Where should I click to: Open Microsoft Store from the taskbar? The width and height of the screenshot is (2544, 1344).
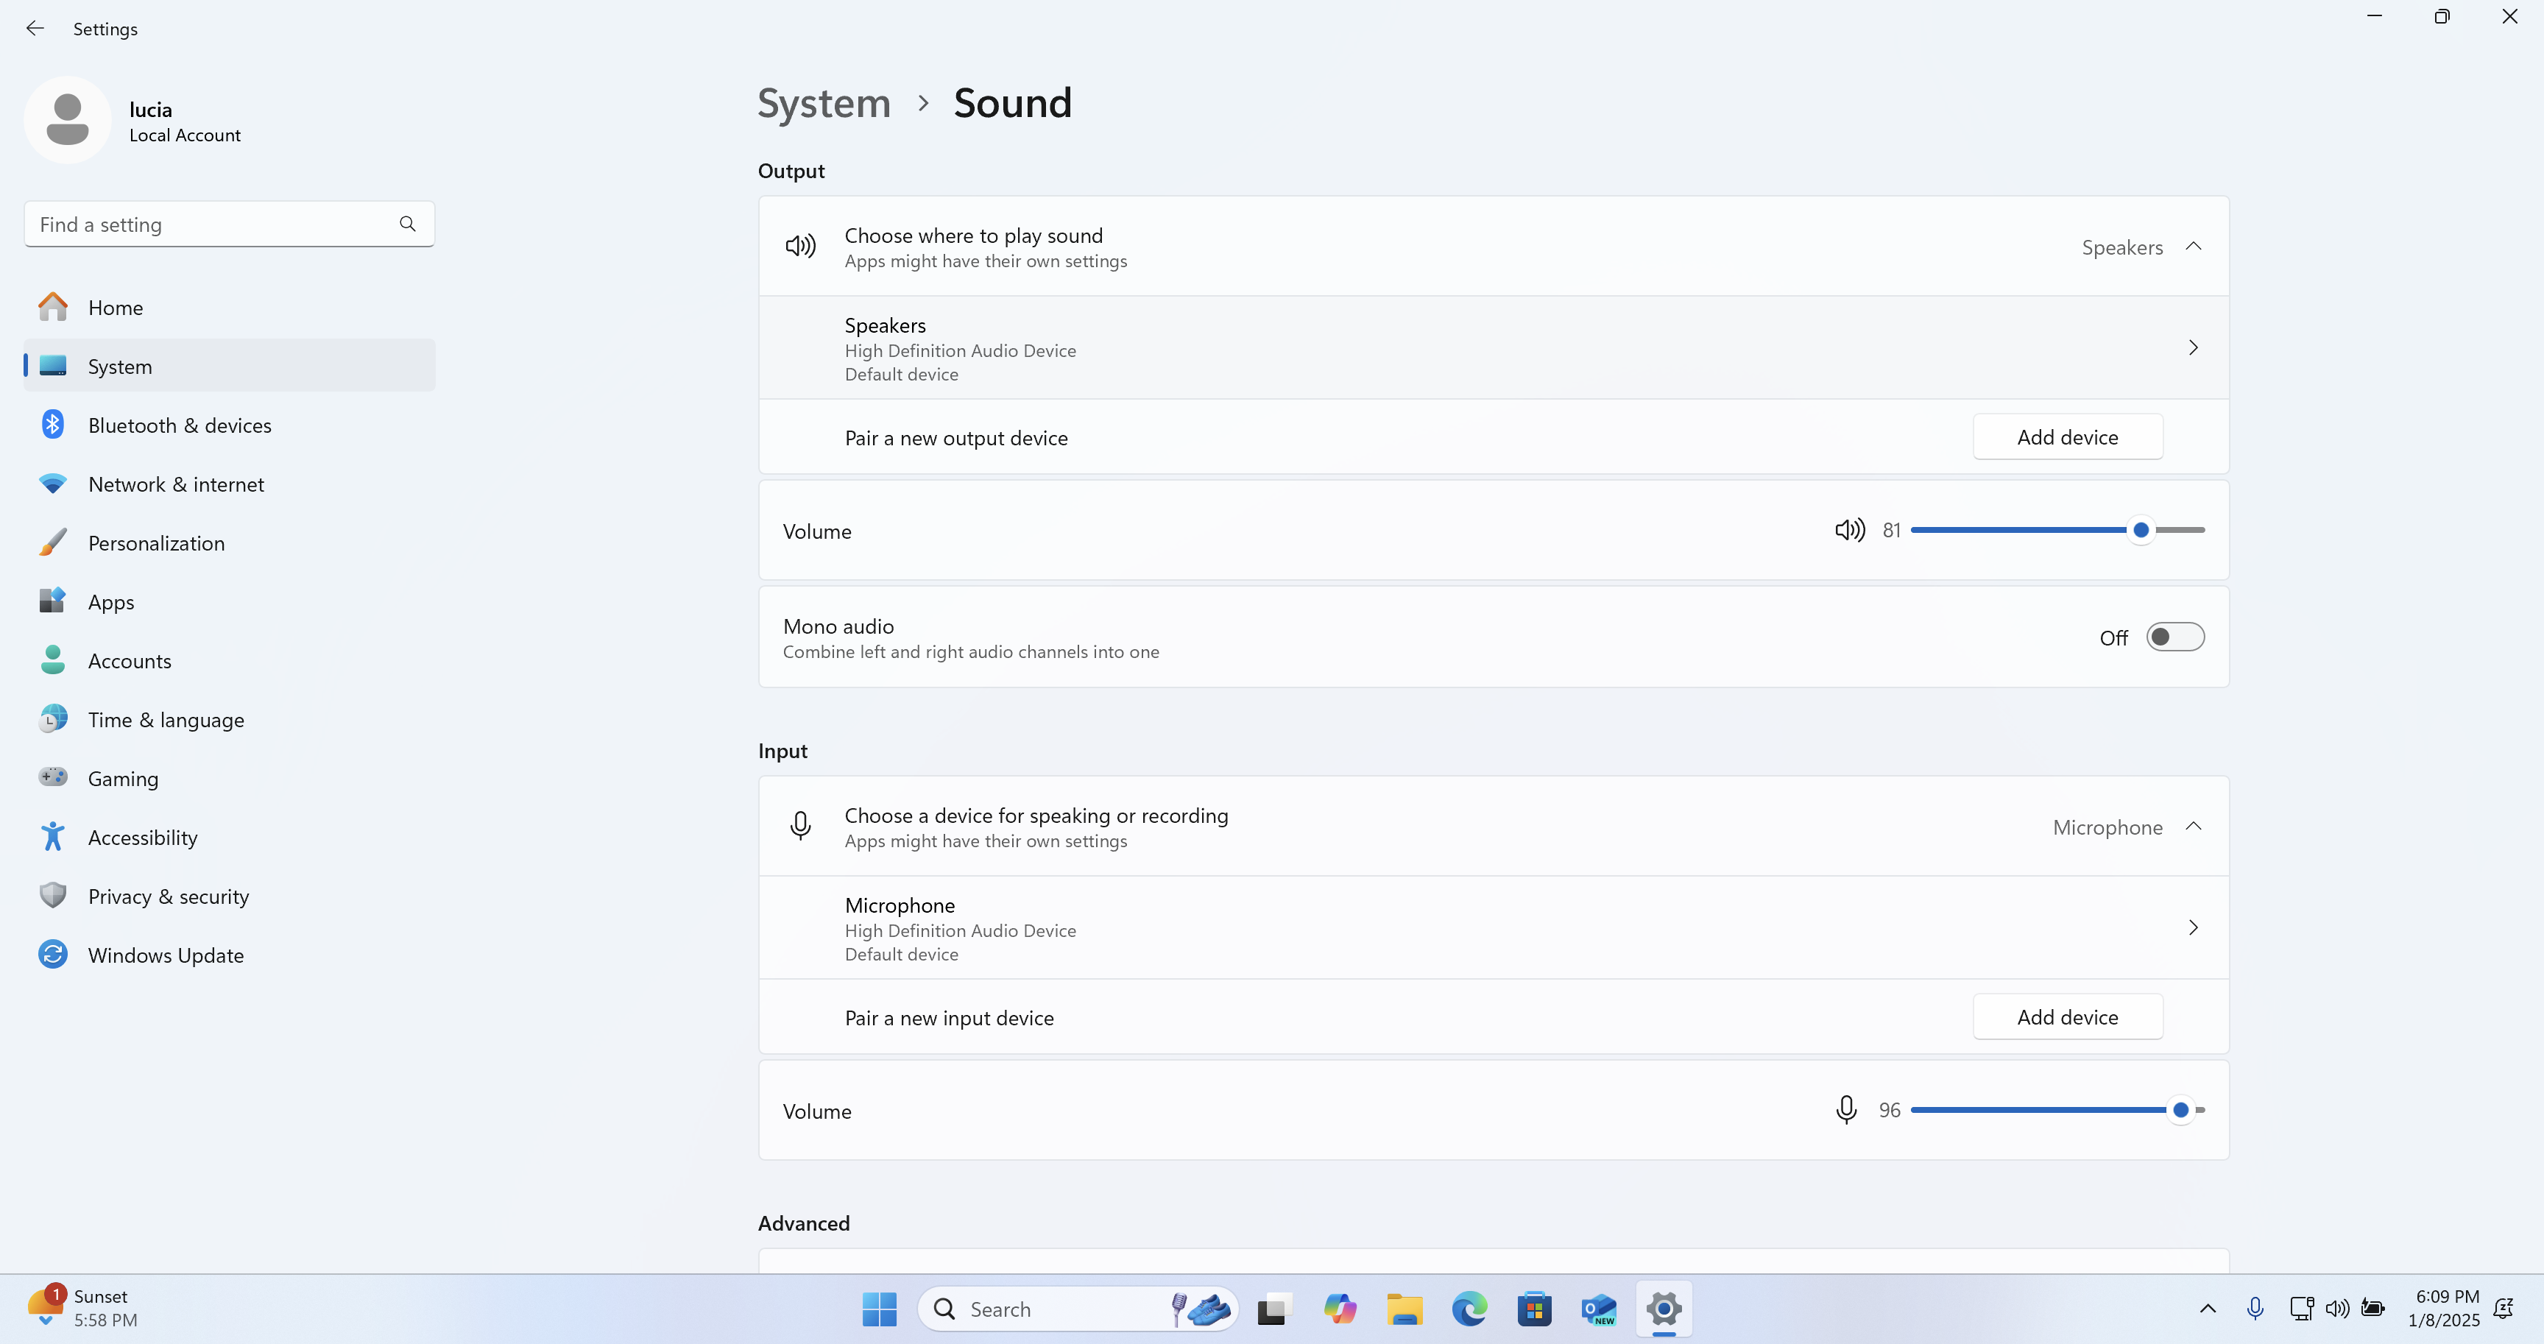(1534, 1309)
